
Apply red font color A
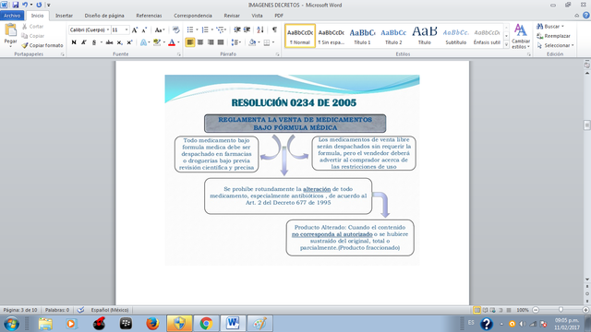click(x=172, y=42)
